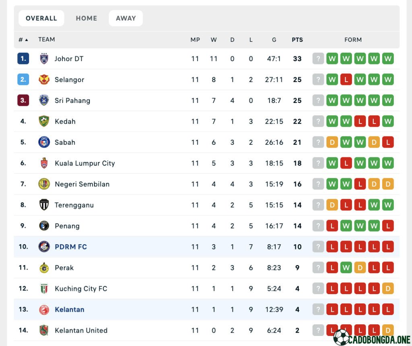Sort standings by PTS column header
412x346 pixels.
(297, 40)
